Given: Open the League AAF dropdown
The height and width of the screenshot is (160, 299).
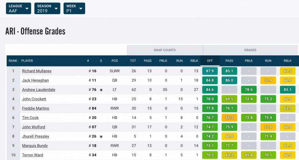Looking at the screenshot, I should point(18,8).
